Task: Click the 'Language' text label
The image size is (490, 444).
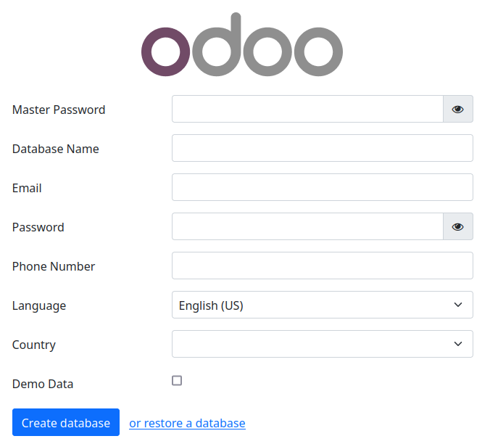Action: [x=39, y=305]
